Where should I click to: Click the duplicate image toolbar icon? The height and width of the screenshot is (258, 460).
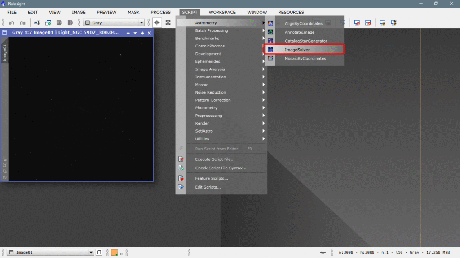click(48, 22)
